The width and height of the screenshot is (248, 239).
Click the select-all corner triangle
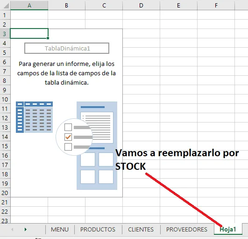[x=6, y=6]
